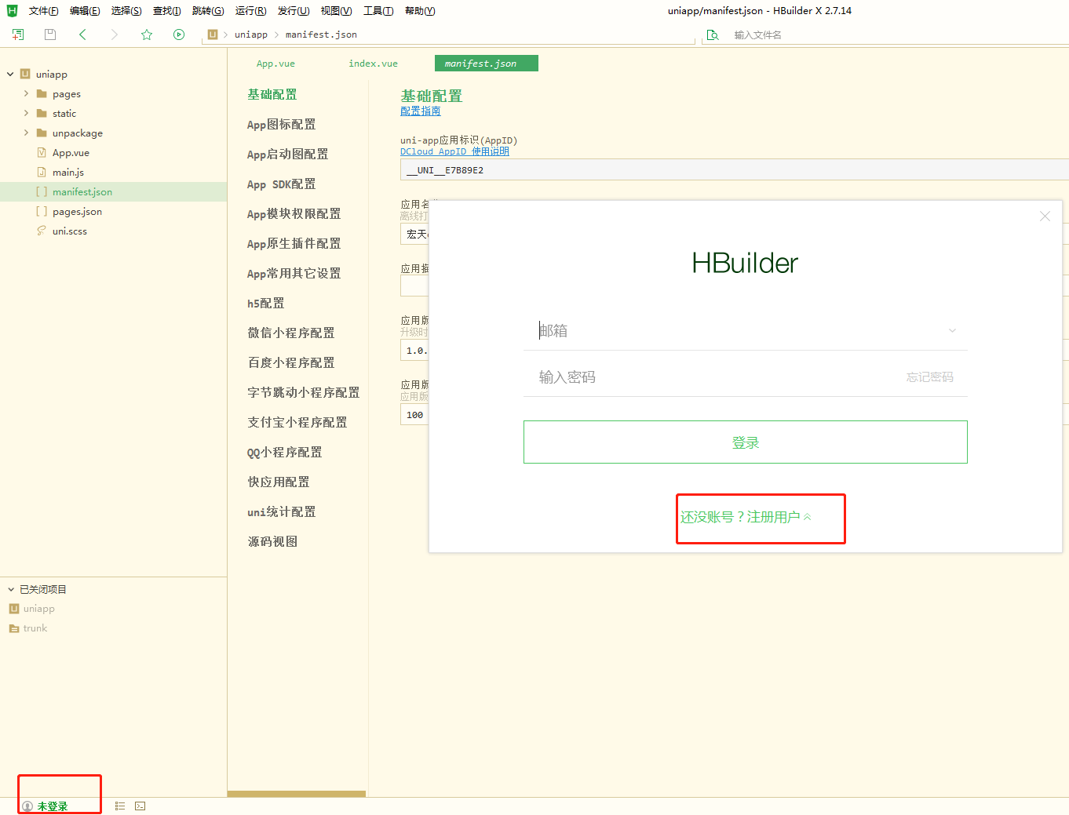This screenshot has width=1069, height=815.
Task: Open the terminal icon in status bar
Action: coord(140,806)
